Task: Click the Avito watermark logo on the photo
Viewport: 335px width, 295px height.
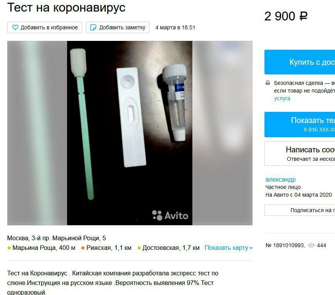Action: point(170,215)
